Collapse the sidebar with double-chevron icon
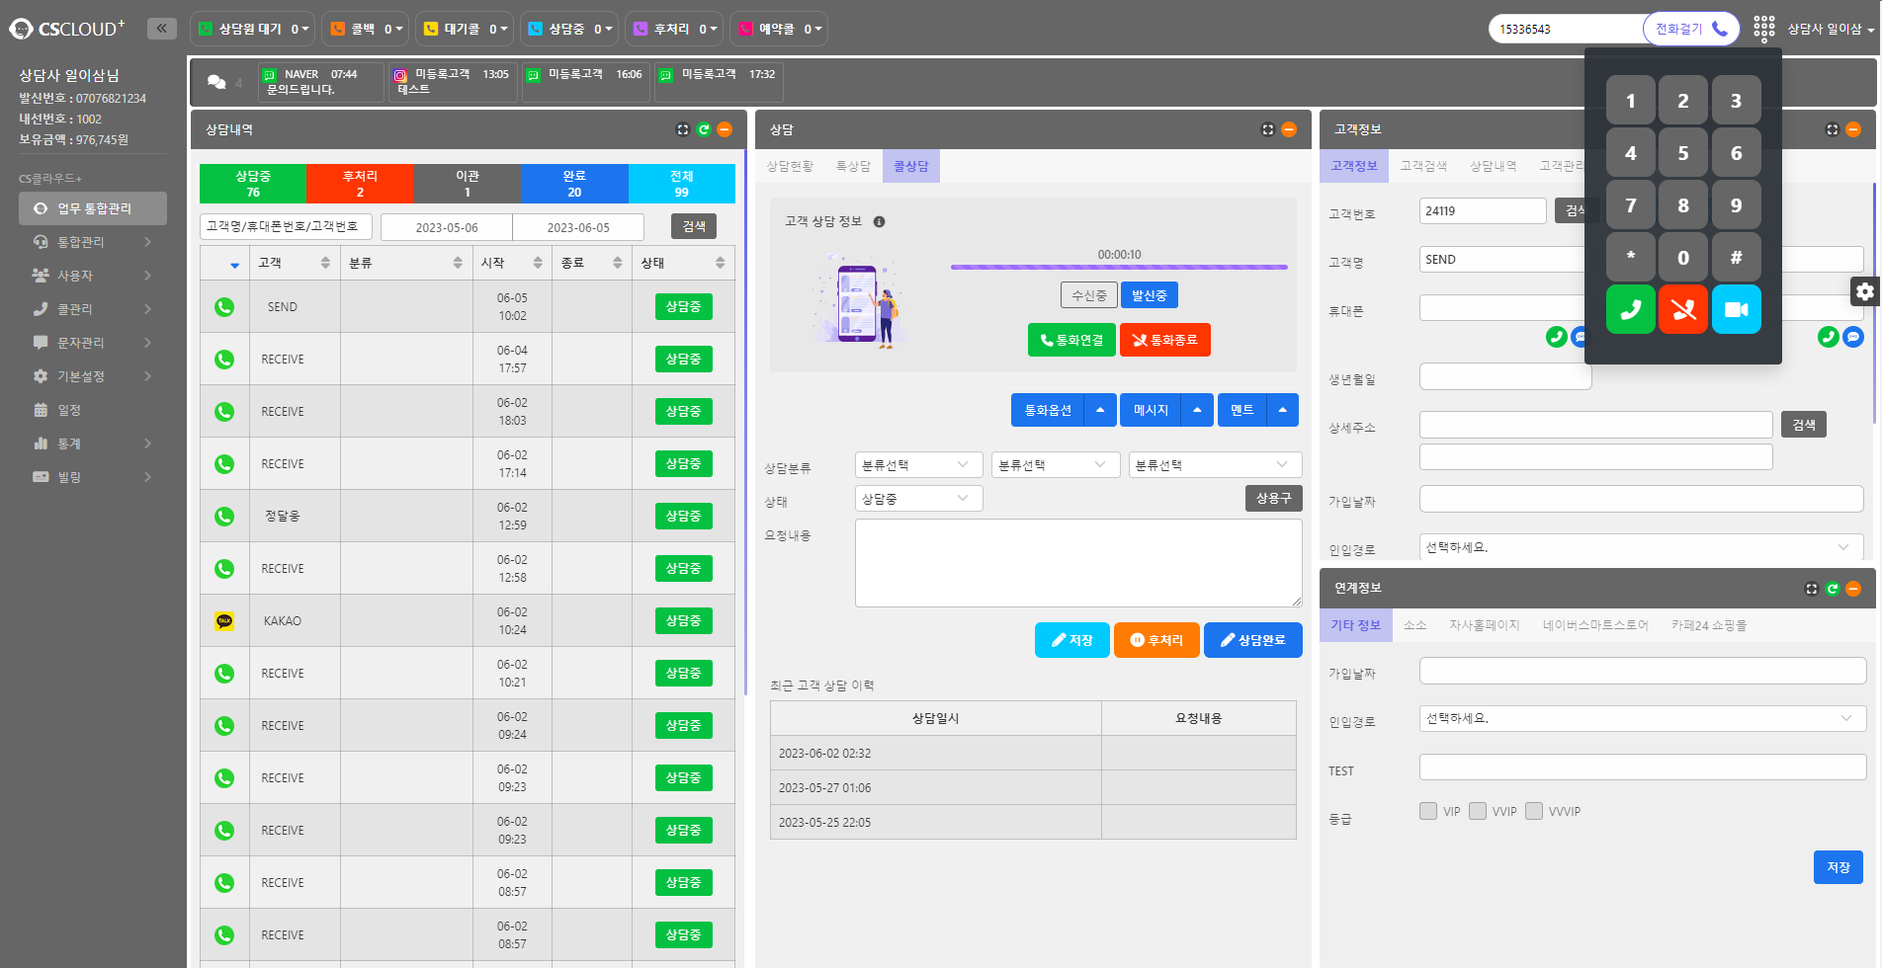 (x=161, y=29)
